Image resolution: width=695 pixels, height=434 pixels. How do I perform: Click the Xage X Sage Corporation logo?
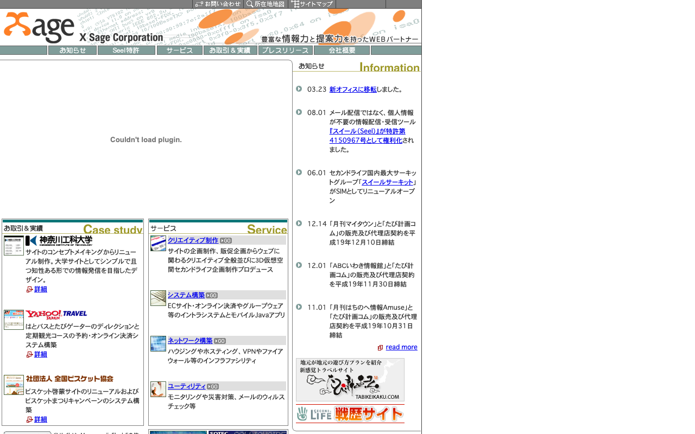[83, 28]
